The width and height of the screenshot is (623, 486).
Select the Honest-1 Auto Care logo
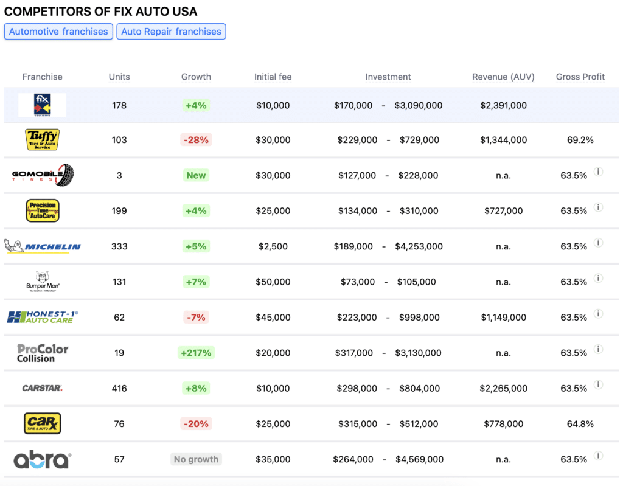pos(43,317)
